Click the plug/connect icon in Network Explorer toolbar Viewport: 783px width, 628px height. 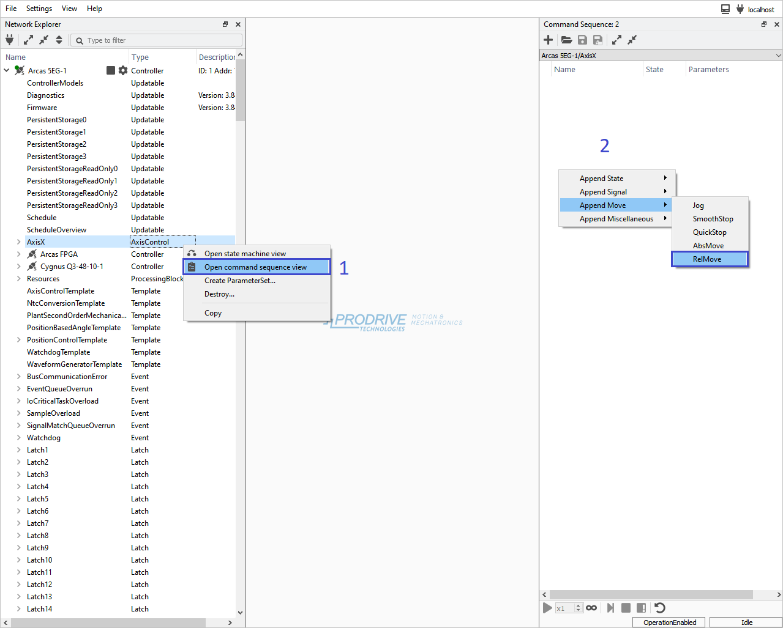click(10, 40)
